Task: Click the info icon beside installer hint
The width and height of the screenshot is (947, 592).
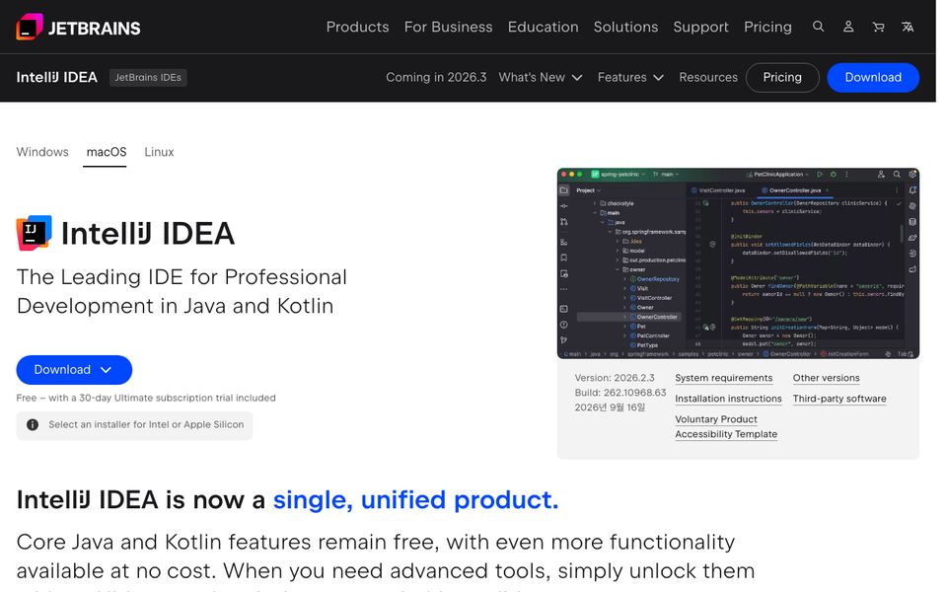Action: pyautogui.click(x=33, y=424)
